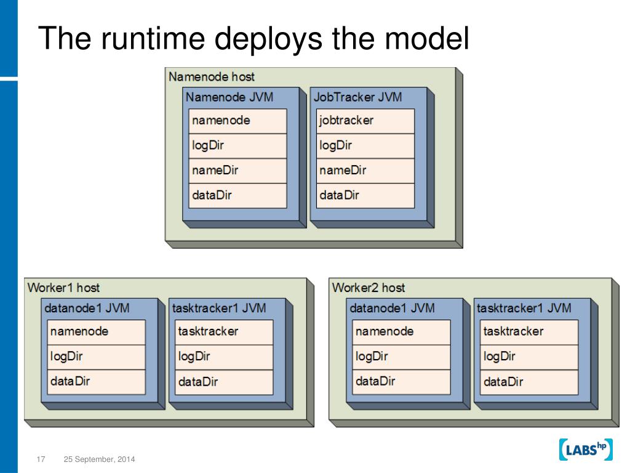Screen dimensions: 630x473
Task: Click logDir inside JobTracker JVM
Action: pyautogui.click(x=365, y=146)
